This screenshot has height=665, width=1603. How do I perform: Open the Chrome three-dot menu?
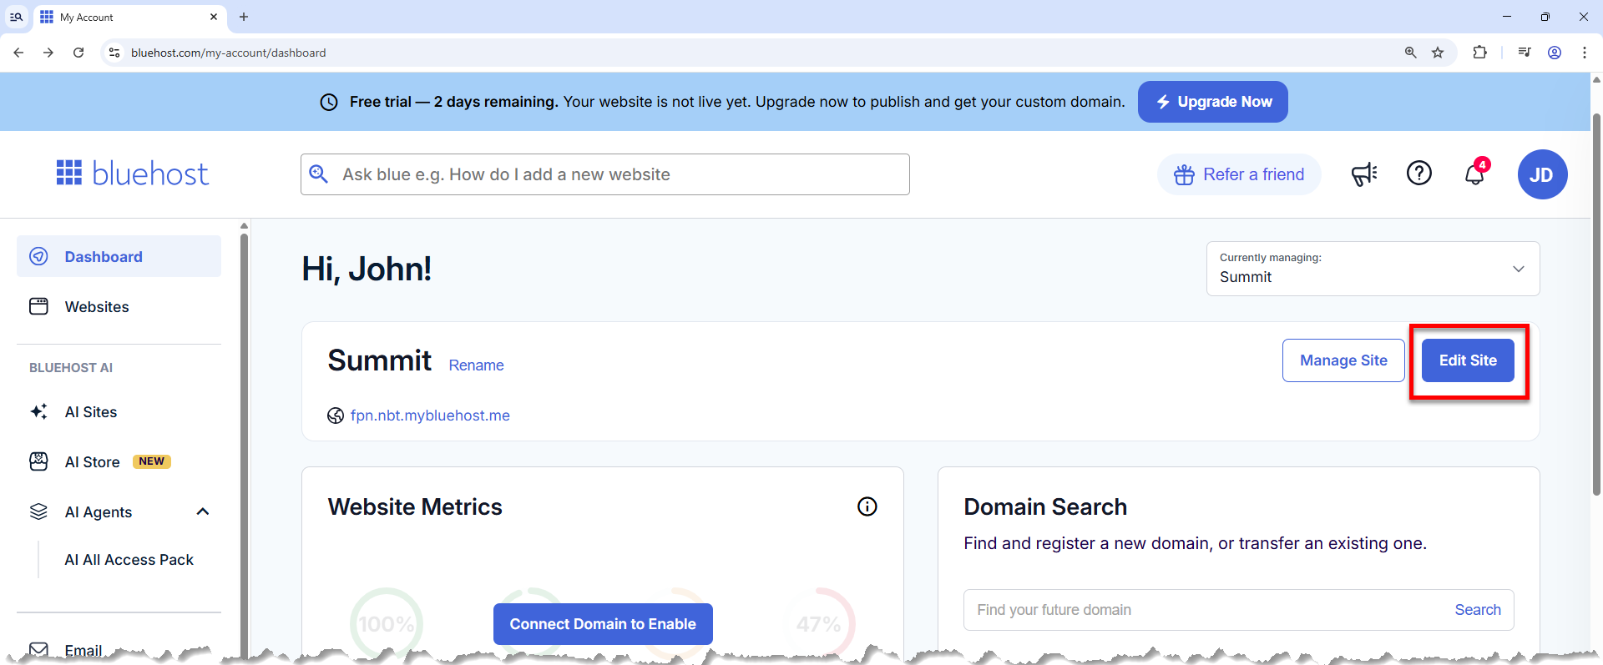coord(1585,53)
